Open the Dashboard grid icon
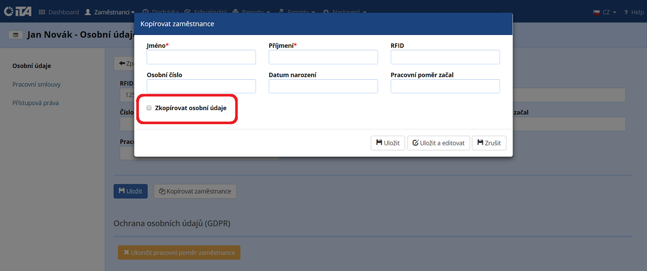This screenshot has width=647, height=271. (x=42, y=12)
